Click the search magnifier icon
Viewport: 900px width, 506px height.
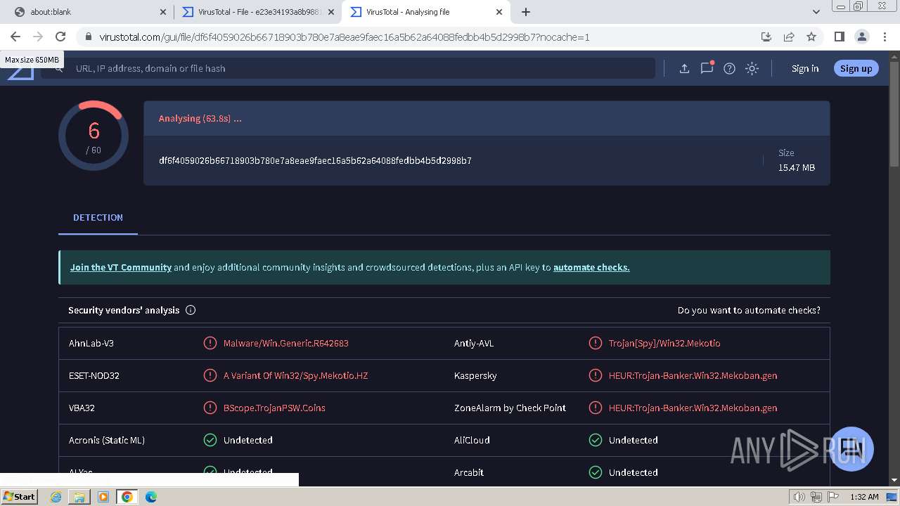point(59,68)
